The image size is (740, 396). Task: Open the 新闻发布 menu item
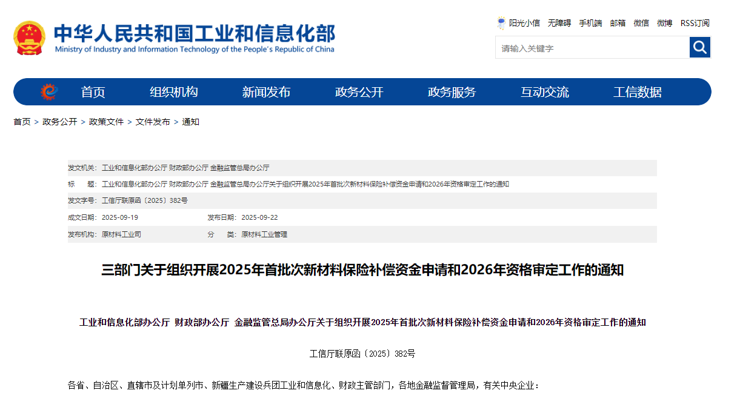pyautogui.click(x=266, y=92)
